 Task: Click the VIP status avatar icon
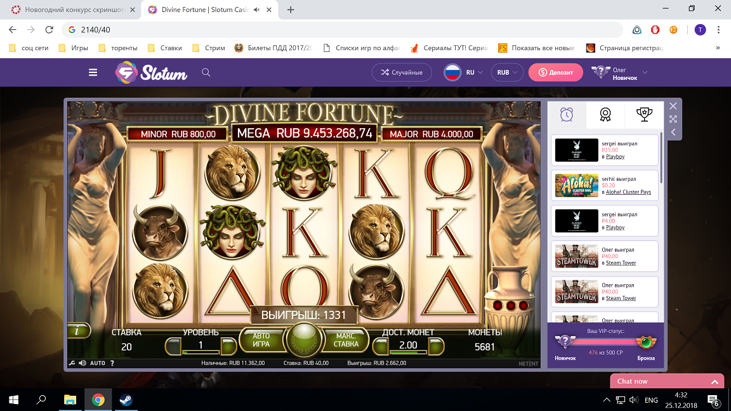565,342
